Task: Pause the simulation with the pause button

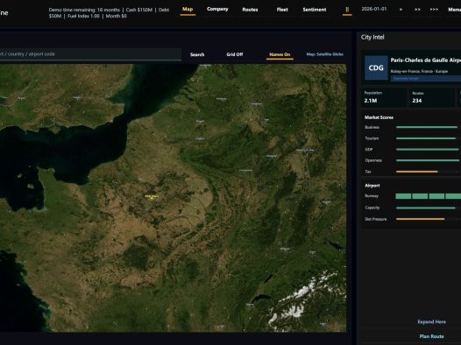Action: [x=347, y=10]
